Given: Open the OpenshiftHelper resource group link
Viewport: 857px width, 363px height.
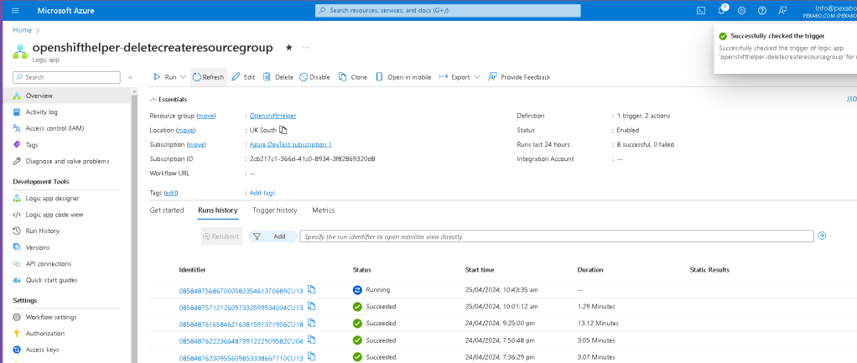Looking at the screenshot, I should pos(273,116).
